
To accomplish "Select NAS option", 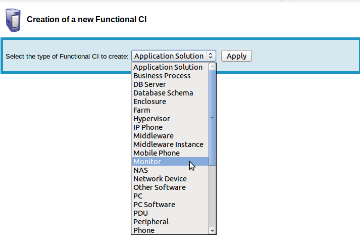I will click(140, 170).
